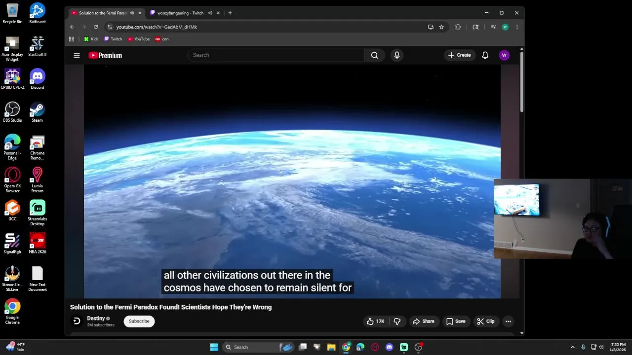Viewport: 632px width, 355px height.
Task: Open StarCraft II desktop shortcut
Action: [x=38, y=46]
